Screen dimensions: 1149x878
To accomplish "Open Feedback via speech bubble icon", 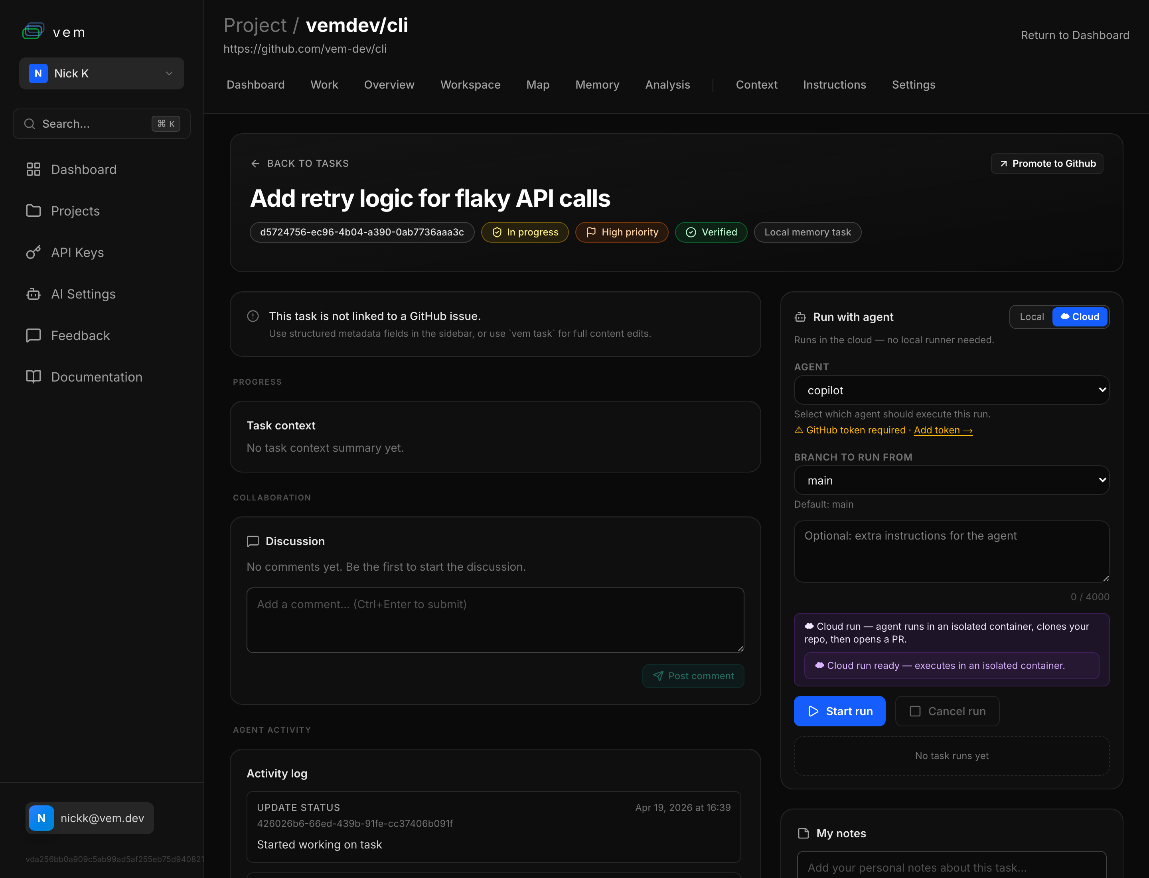I will tap(34, 336).
